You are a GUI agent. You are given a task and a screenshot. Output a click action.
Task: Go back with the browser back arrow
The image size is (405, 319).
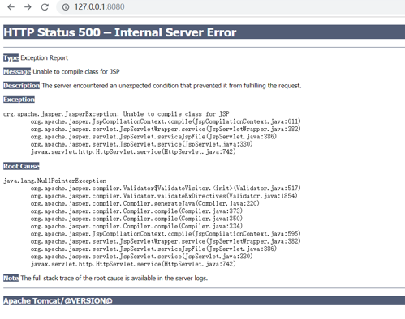click(11, 6)
